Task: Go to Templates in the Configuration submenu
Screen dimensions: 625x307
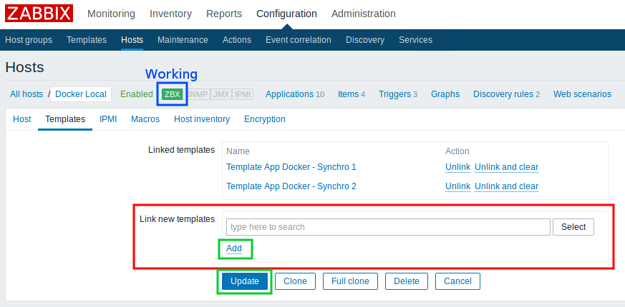Action: coord(87,40)
